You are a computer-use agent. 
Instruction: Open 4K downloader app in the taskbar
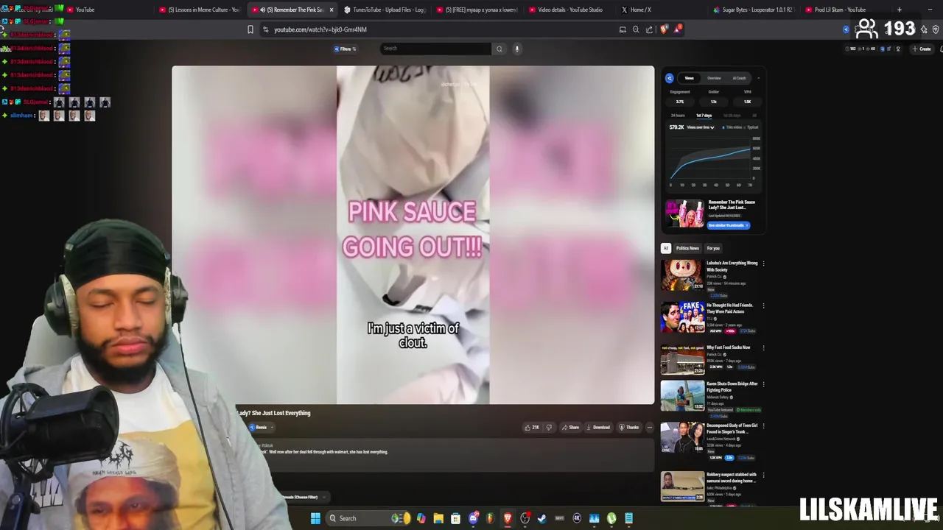pyautogui.click(x=577, y=518)
